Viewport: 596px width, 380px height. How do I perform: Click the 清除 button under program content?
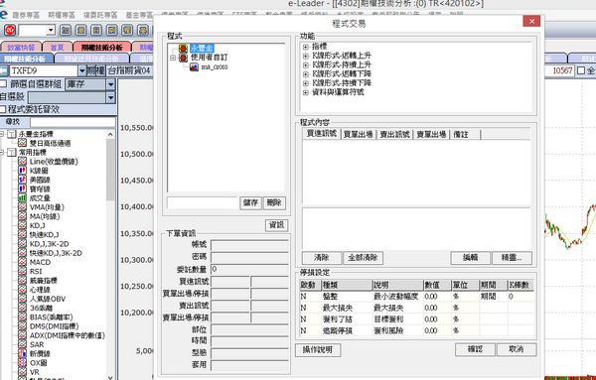322,258
